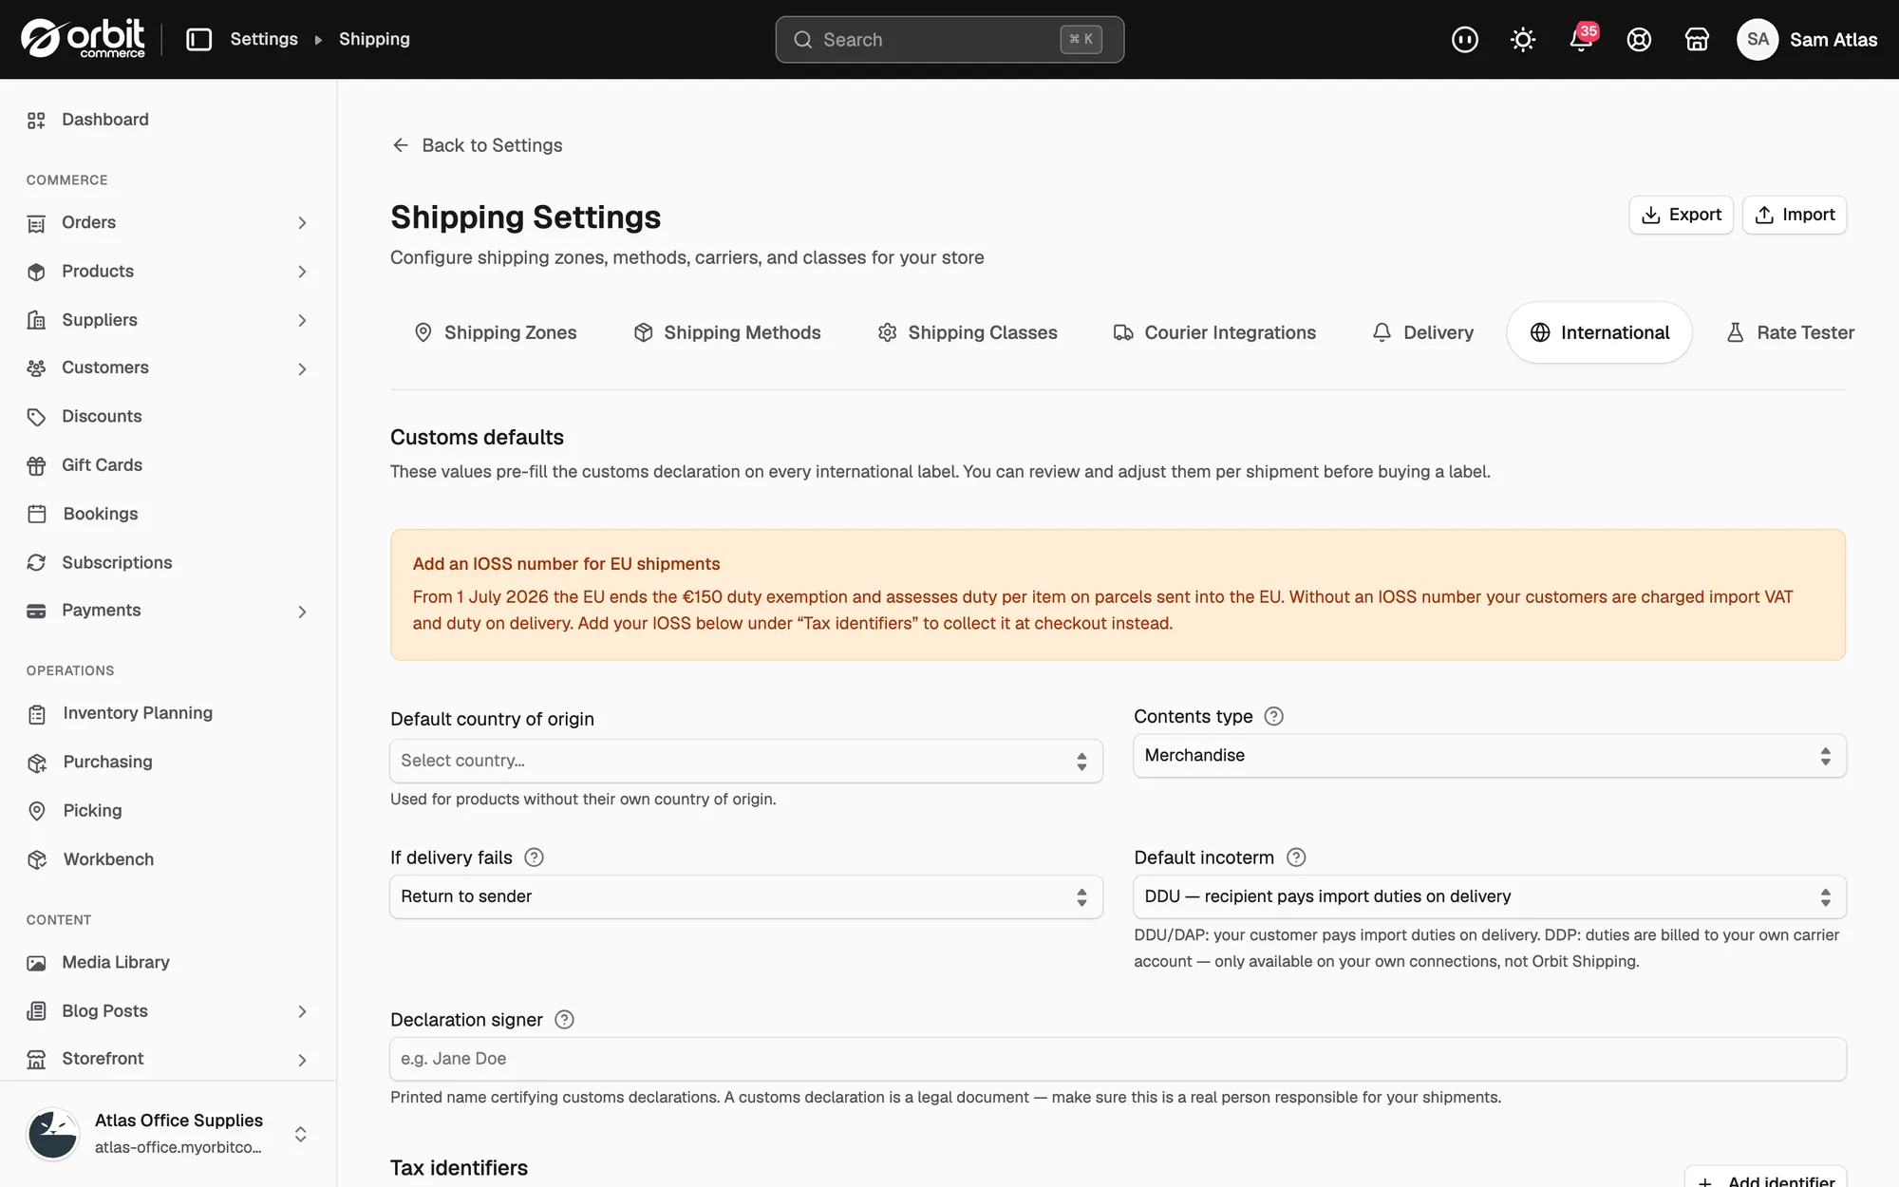Expand the Suppliers submenu chevron

(302, 321)
